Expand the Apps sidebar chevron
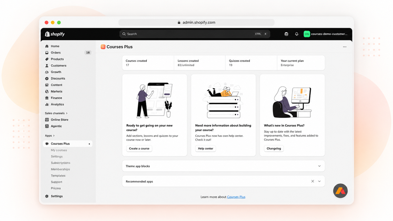 pos(54,136)
